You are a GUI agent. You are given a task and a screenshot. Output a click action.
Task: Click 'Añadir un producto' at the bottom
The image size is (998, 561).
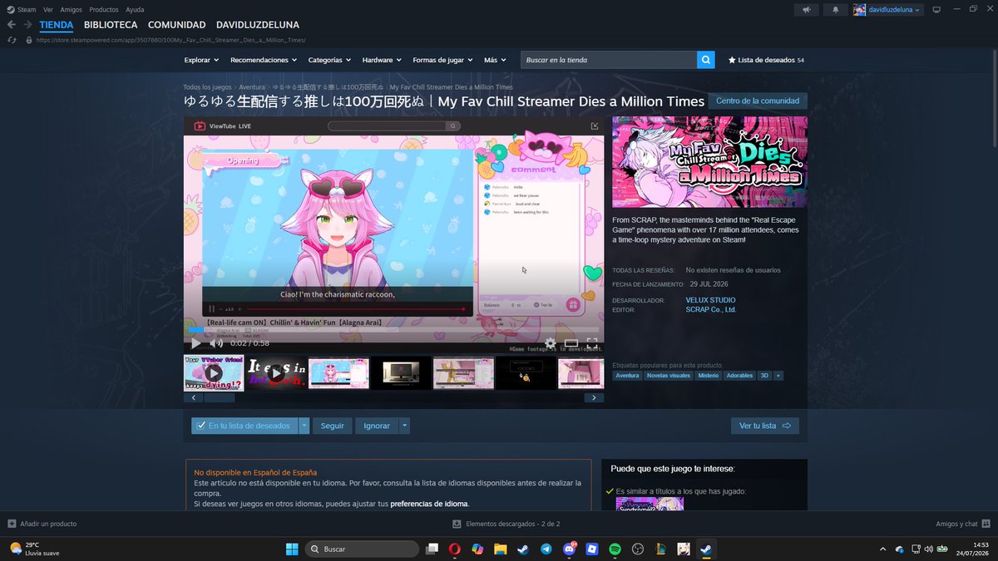(x=42, y=524)
